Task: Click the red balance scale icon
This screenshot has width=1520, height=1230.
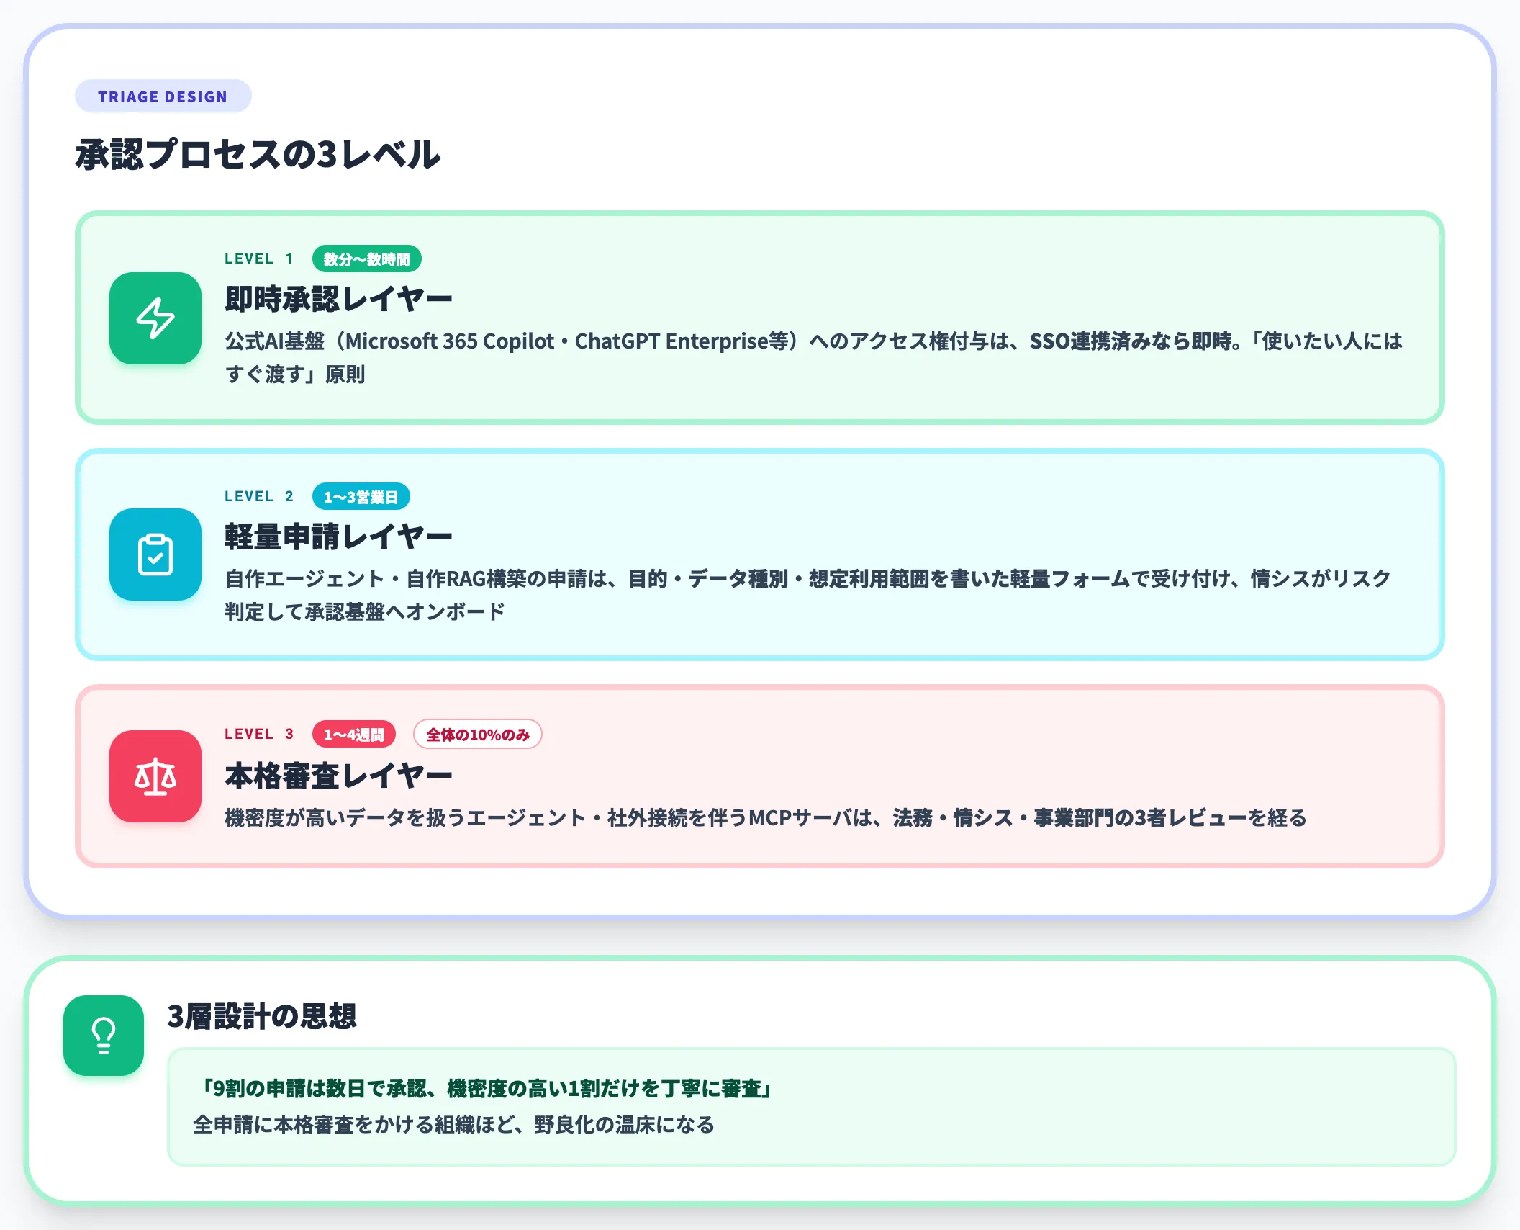Action: (x=155, y=776)
